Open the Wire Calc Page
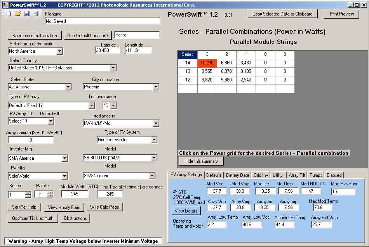Screen dimensions: 369x247 104,207
